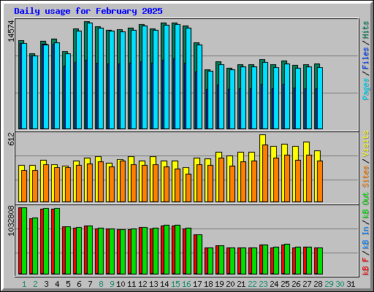The width and height of the screenshot is (374, 292).
Task: Click day 2 label on the axis
Action: point(35,284)
